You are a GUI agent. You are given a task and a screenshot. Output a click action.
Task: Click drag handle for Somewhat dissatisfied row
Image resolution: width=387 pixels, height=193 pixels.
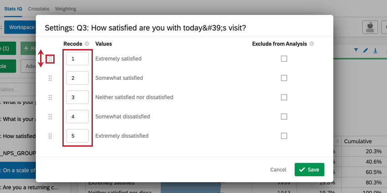click(x=50, y=117)
